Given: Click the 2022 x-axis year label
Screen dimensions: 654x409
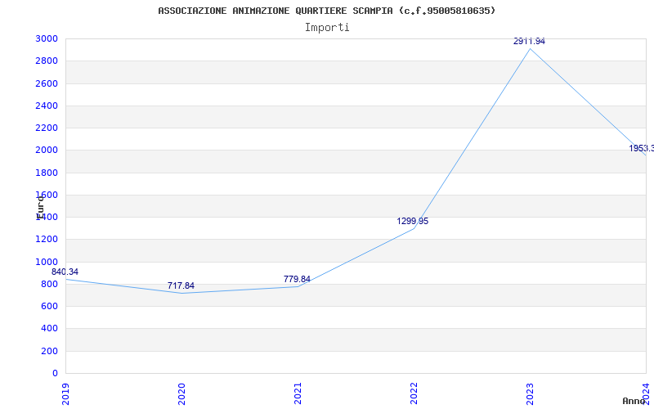Looking at the screenshot, I should (x=414, y=394).
